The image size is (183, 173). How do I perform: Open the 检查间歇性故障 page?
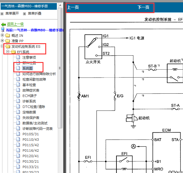point(34,79)
